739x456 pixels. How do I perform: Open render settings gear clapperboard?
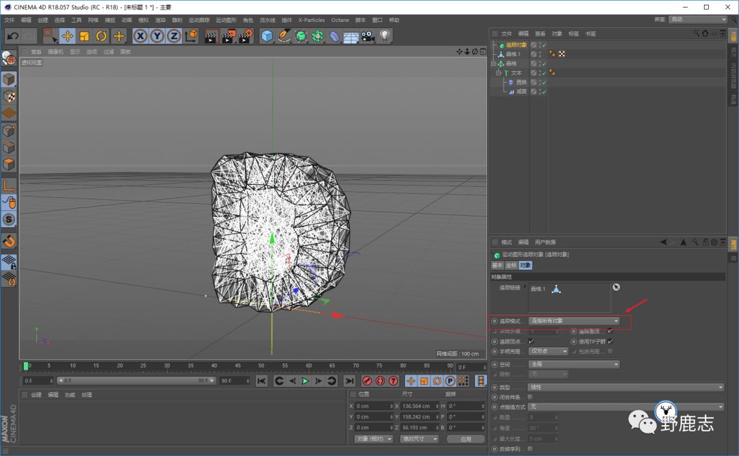(x=246, y=36)
